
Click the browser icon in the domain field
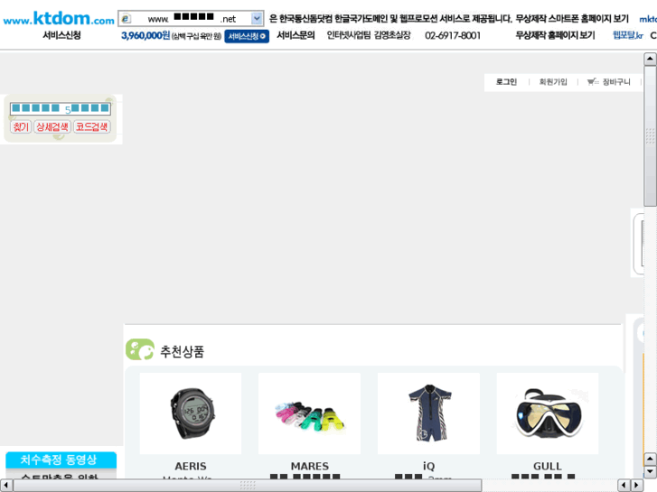(127, 19)
